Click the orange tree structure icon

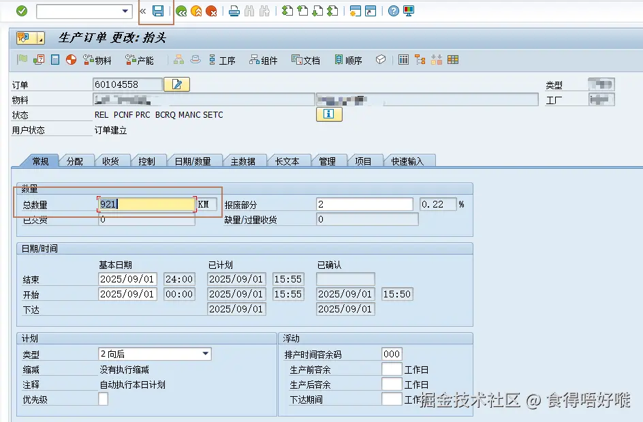420,60
